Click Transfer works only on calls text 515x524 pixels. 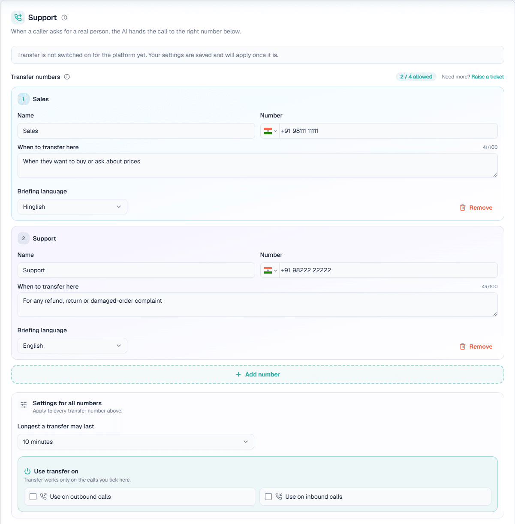[x=77, y=480]
